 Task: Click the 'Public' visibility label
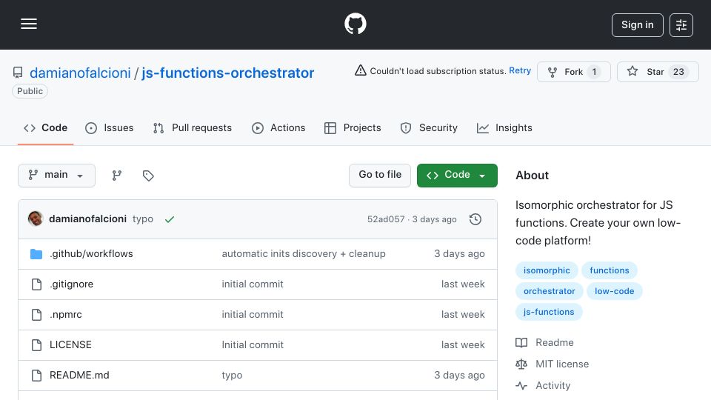(30, 91)
